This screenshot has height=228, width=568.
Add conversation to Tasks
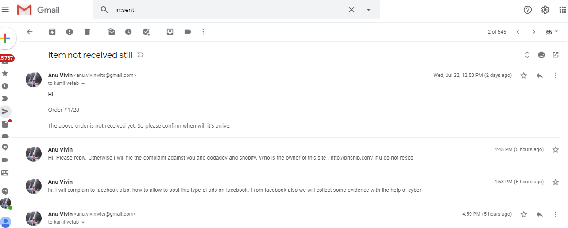pos(146,32)
